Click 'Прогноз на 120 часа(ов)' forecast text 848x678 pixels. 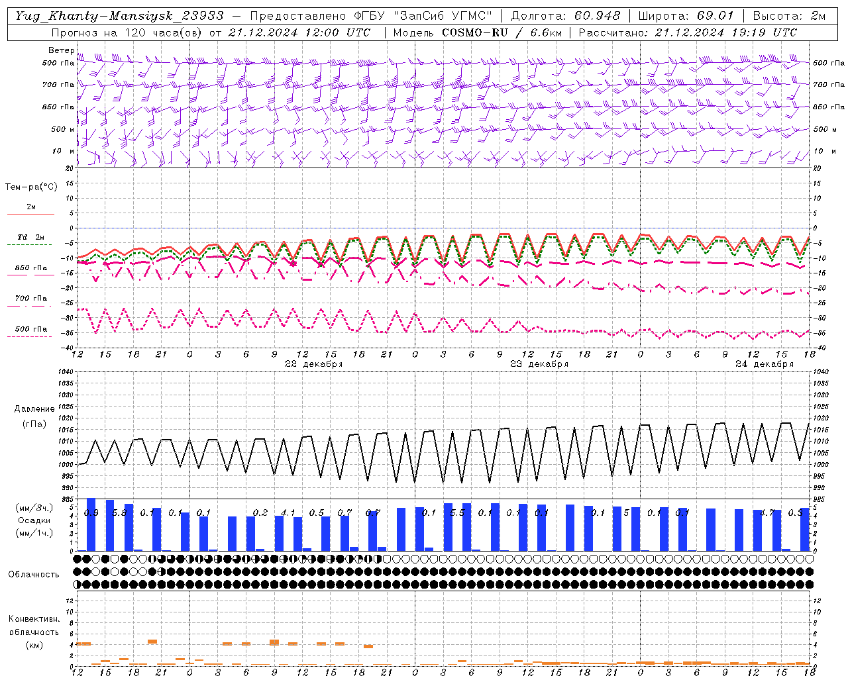click(126, 32)
